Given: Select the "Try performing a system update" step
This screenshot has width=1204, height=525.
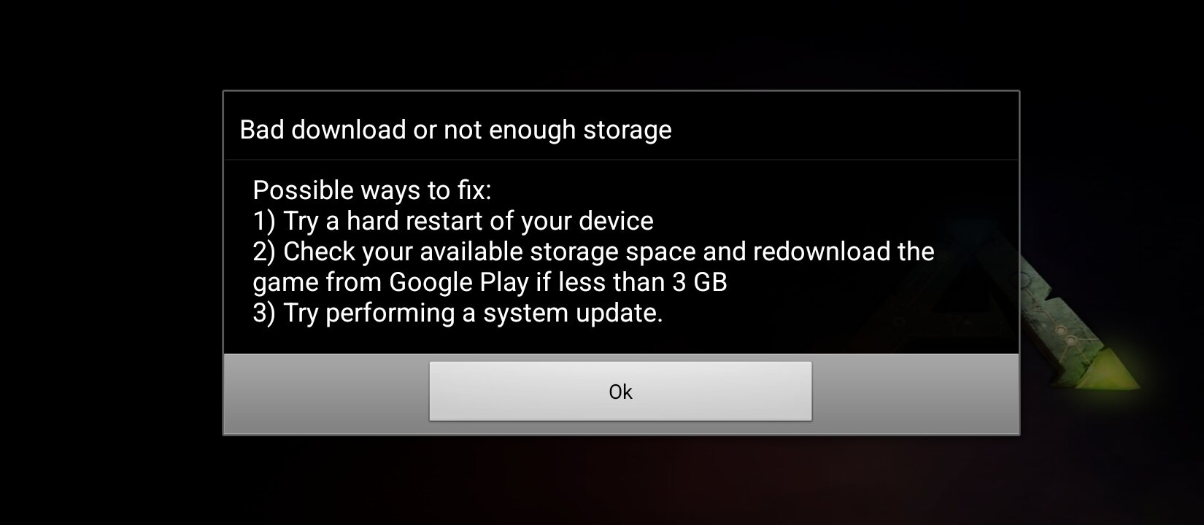Looking at the screenshot, I should coord(458,313).
